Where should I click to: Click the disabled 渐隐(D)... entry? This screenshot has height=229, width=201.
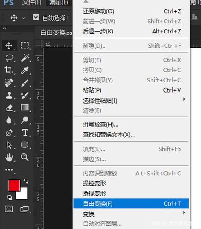pyautogui.click(x=131, y=46)
